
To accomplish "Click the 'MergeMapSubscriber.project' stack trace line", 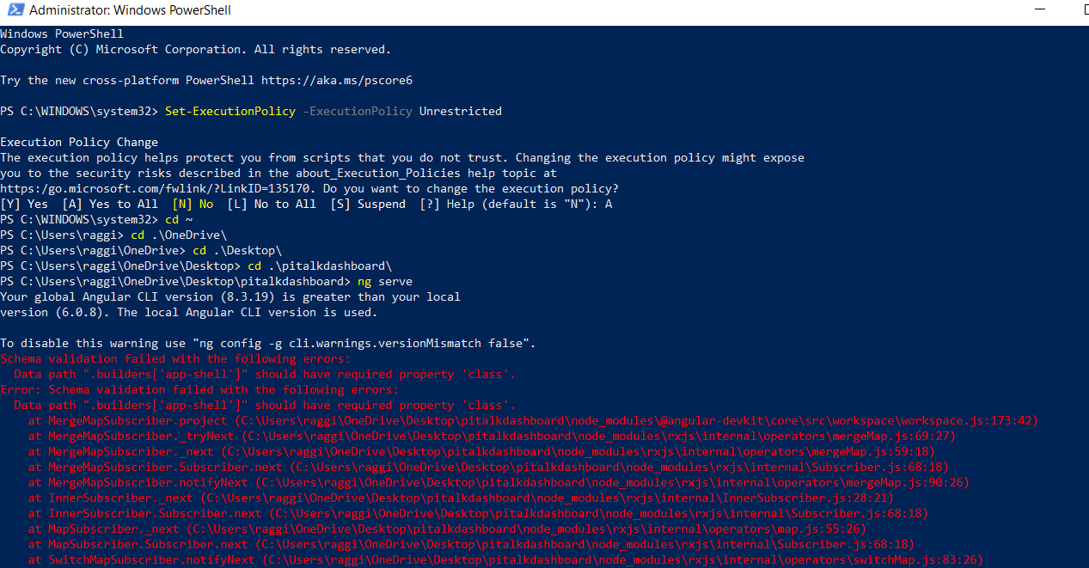I will click(x=533, y=420).
